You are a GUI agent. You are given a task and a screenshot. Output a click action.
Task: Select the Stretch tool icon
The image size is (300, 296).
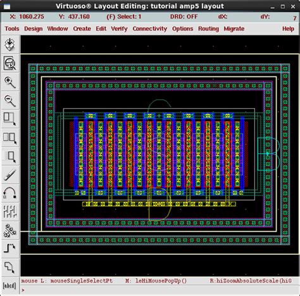9,119
